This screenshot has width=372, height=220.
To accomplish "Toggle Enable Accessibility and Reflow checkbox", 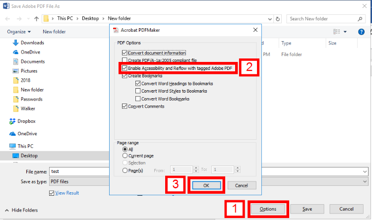I will tap(124, 68).
